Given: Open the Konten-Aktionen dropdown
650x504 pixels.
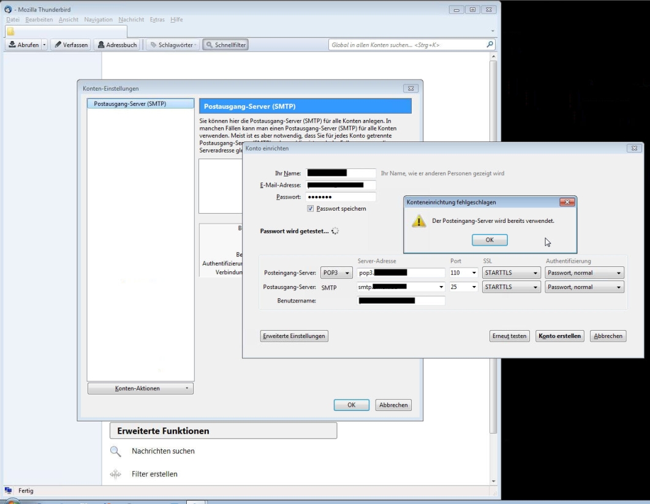Looking at the screenshot, I should pos(140,388).
